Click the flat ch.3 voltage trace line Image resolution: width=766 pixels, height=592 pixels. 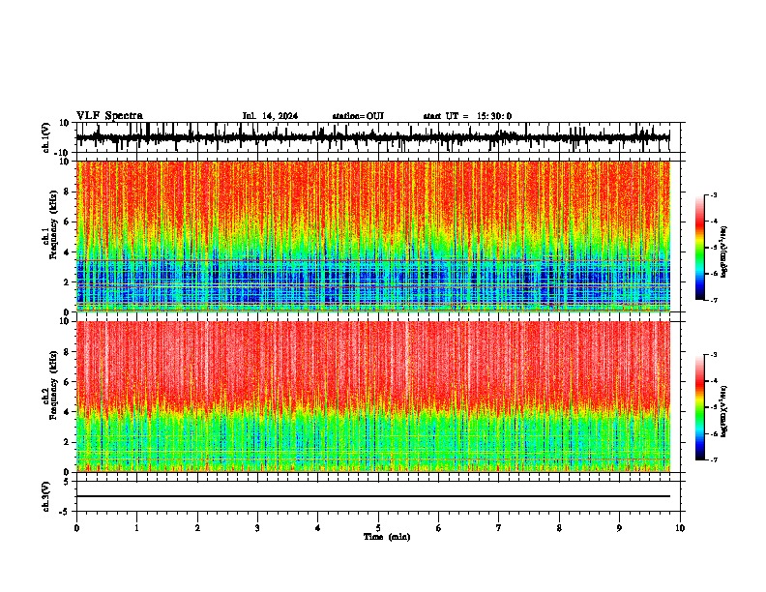coord(372,496)
